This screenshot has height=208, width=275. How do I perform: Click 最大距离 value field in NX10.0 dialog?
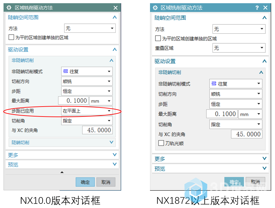[x=73, y=101]
